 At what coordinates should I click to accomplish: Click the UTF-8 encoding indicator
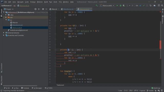tap(136, 91)
